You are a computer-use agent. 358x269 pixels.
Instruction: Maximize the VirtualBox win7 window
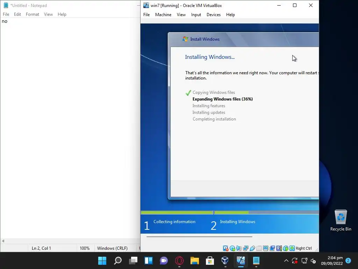295,5
